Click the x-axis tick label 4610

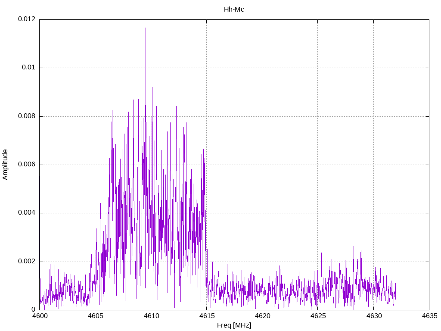click(151, 316)
